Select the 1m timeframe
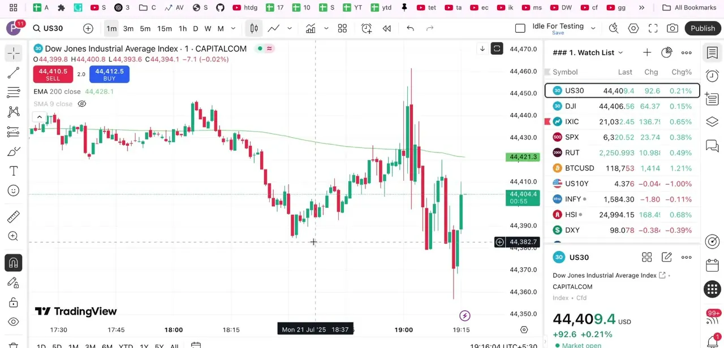This screenshot has width=724, height=348. (111, 28)
